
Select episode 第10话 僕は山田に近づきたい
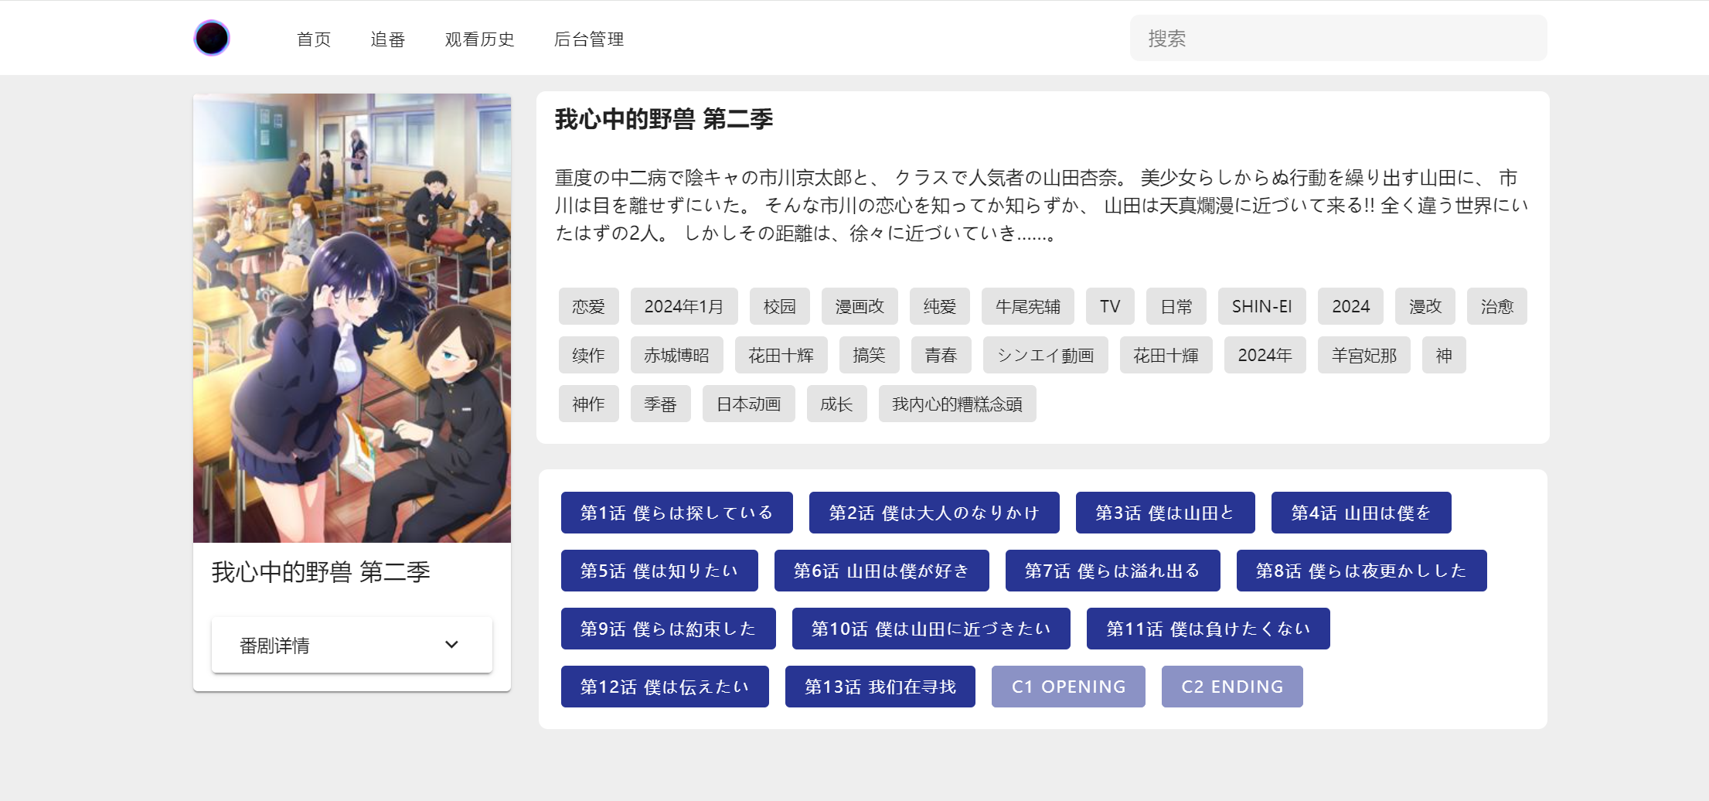[x=931, y=629]
